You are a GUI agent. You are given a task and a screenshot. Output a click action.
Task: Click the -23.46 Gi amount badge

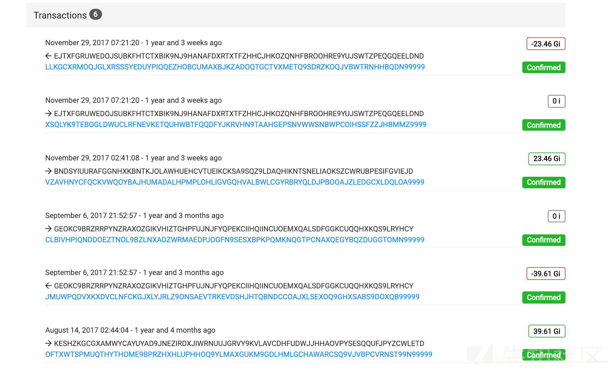click(x=546, y=44)
